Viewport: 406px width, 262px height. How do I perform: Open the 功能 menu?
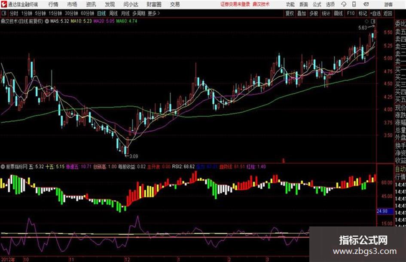pos(290,4)
